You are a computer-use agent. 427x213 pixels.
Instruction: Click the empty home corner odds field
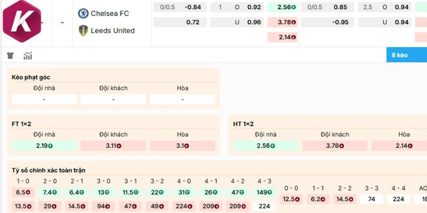[44, 99]
